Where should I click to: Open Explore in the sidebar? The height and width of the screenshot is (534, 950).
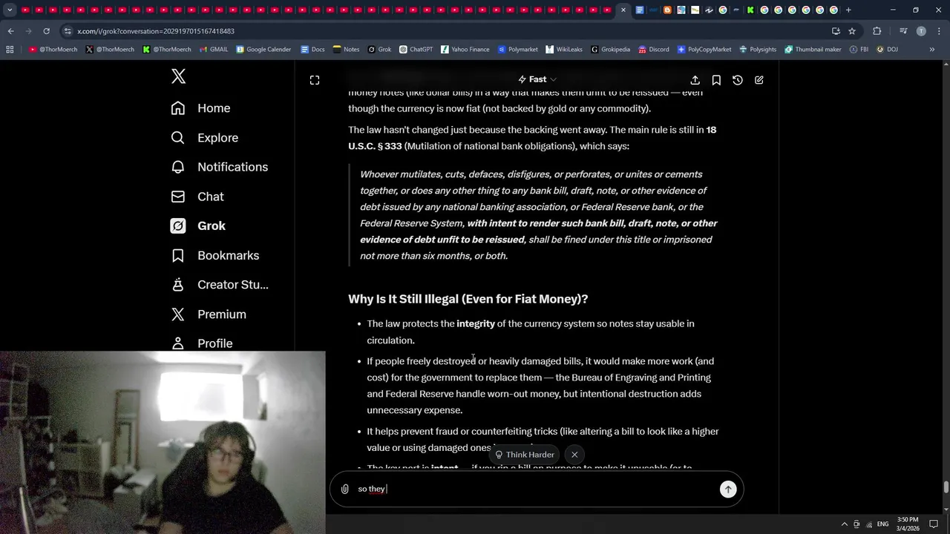click(x=204, y=138)
